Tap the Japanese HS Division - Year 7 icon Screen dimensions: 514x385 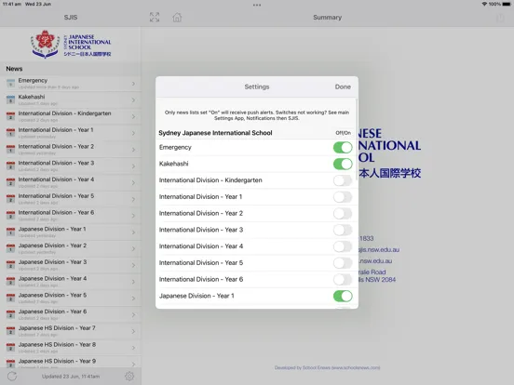click(x=11, y=331)
